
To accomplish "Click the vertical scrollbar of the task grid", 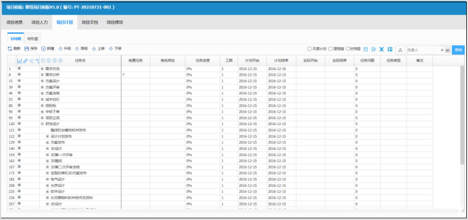I will click(x=462, y=115).
